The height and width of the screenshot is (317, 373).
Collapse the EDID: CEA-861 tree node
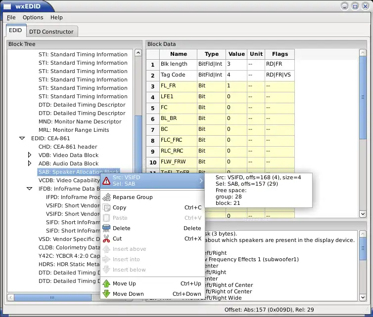pos(22,139)
